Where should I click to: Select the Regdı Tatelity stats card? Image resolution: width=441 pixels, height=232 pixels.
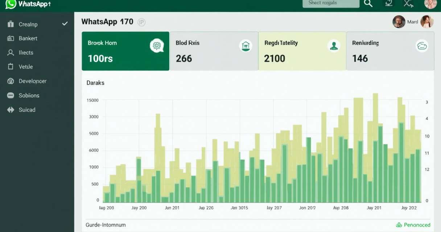tap(302, 51)
